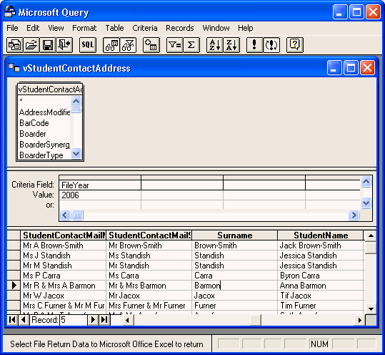Open the SQL view button

coord(88,45)
